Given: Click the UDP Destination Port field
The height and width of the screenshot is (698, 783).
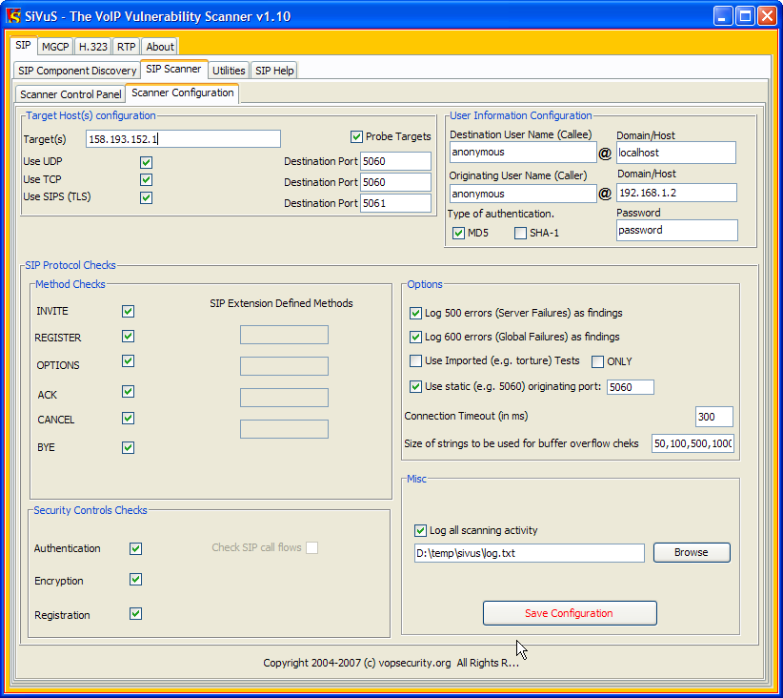Looking at the screenshot, I should pyautogui.click(x=395, y=161).
